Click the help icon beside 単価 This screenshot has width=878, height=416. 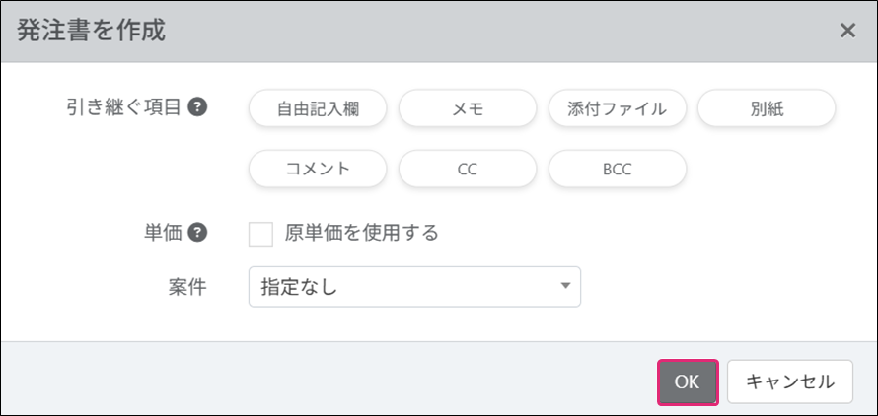pos(197,234)
